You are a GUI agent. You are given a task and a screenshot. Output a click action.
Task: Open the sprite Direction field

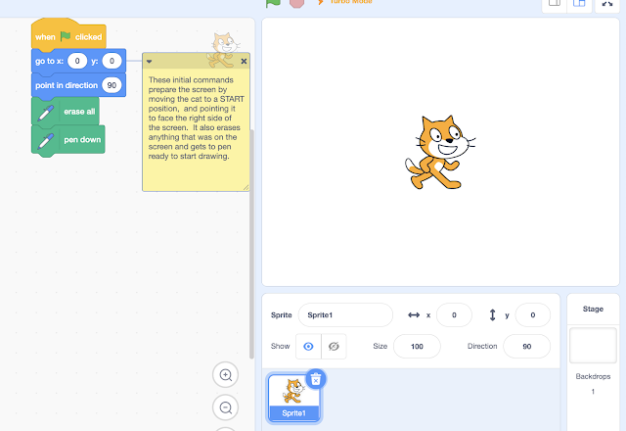coord(526,346)
